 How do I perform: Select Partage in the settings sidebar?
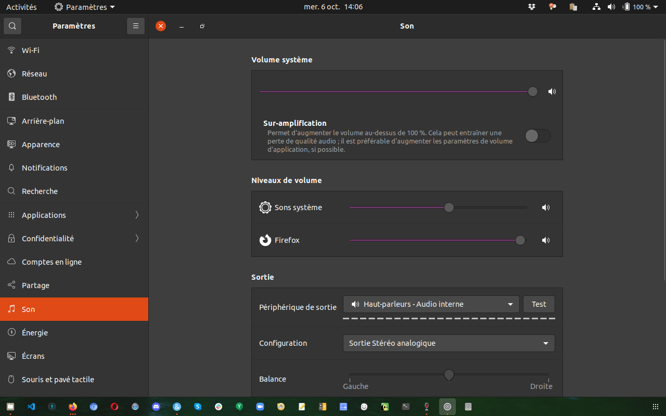pyautogui.click(x=74, y=285)
